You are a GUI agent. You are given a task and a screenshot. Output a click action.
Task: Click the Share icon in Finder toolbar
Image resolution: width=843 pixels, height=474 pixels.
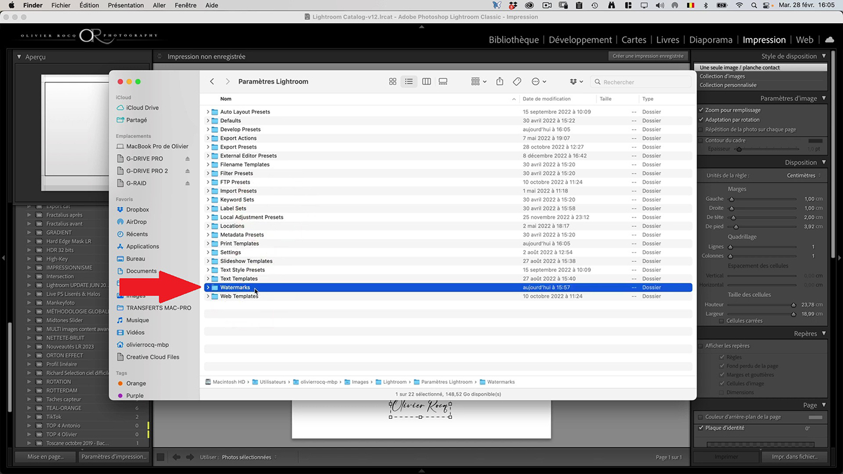[x=500, y=82]
